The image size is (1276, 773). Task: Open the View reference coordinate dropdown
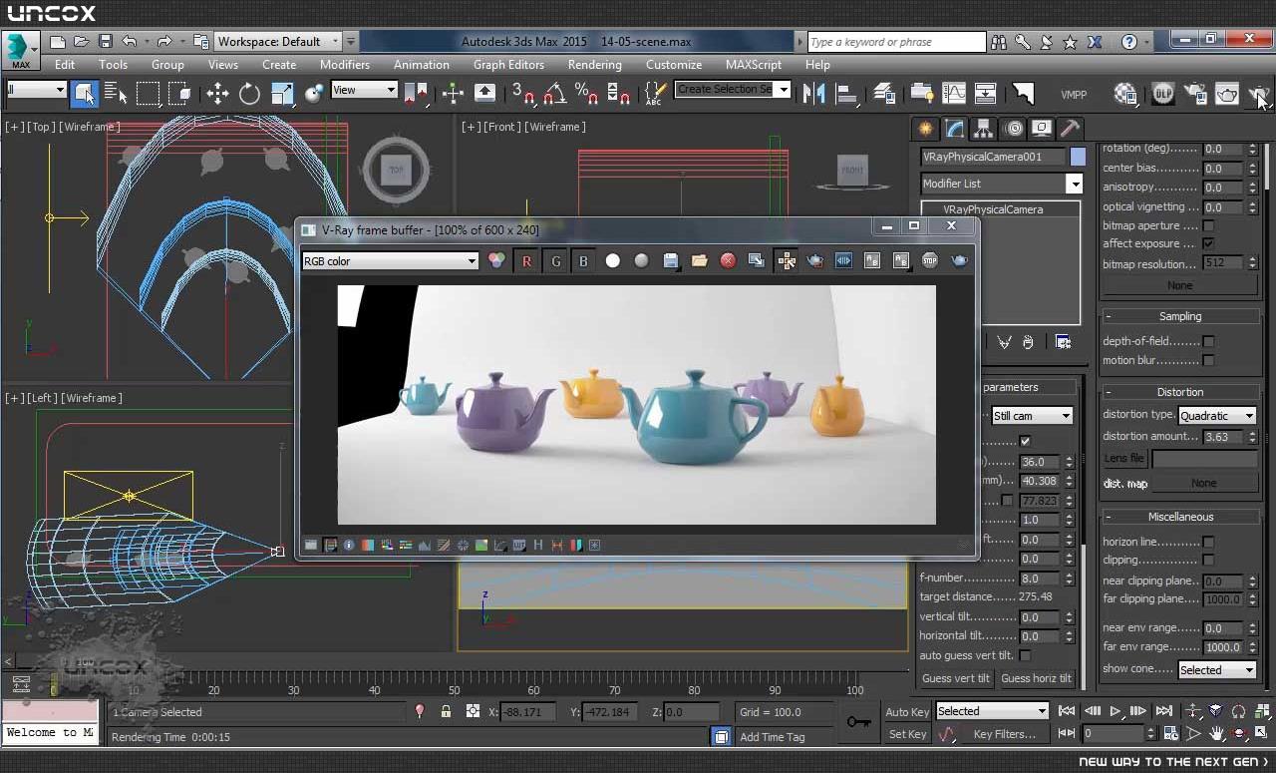tap(364, 90)
